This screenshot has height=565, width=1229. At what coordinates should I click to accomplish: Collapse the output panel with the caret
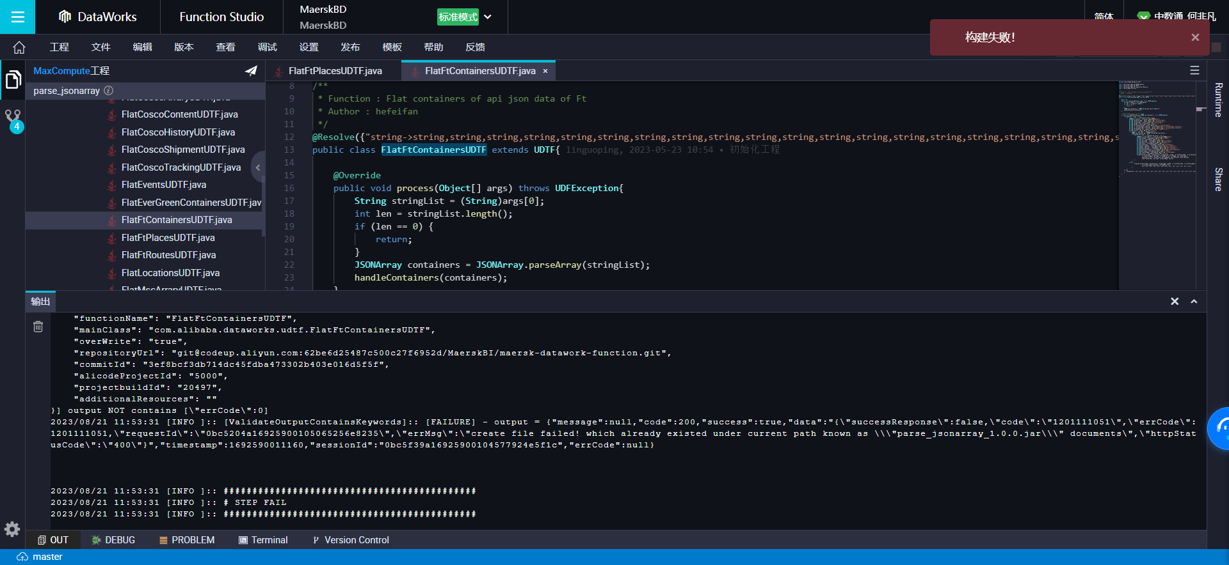1194,301
